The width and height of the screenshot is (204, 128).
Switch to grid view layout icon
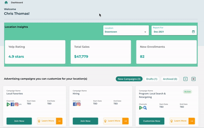click(x=193, y=79)
